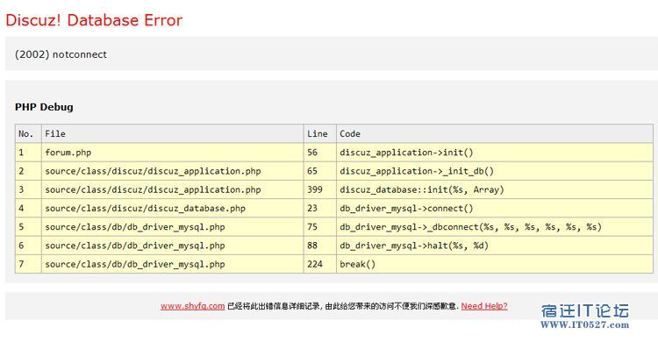The height and width of the screenshot is (342, 658).
Task: Click the Need Help? link
Action: tap(484, 306)
